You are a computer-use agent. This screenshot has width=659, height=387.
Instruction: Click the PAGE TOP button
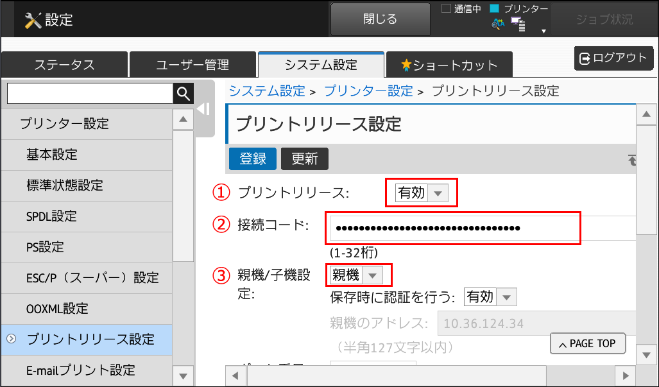coord(588,344)
